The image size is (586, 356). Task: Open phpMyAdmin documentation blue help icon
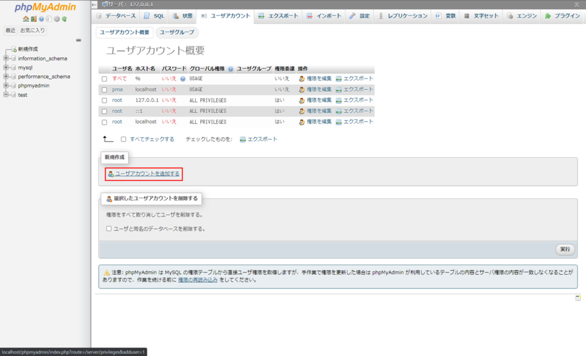coord(41,19)
